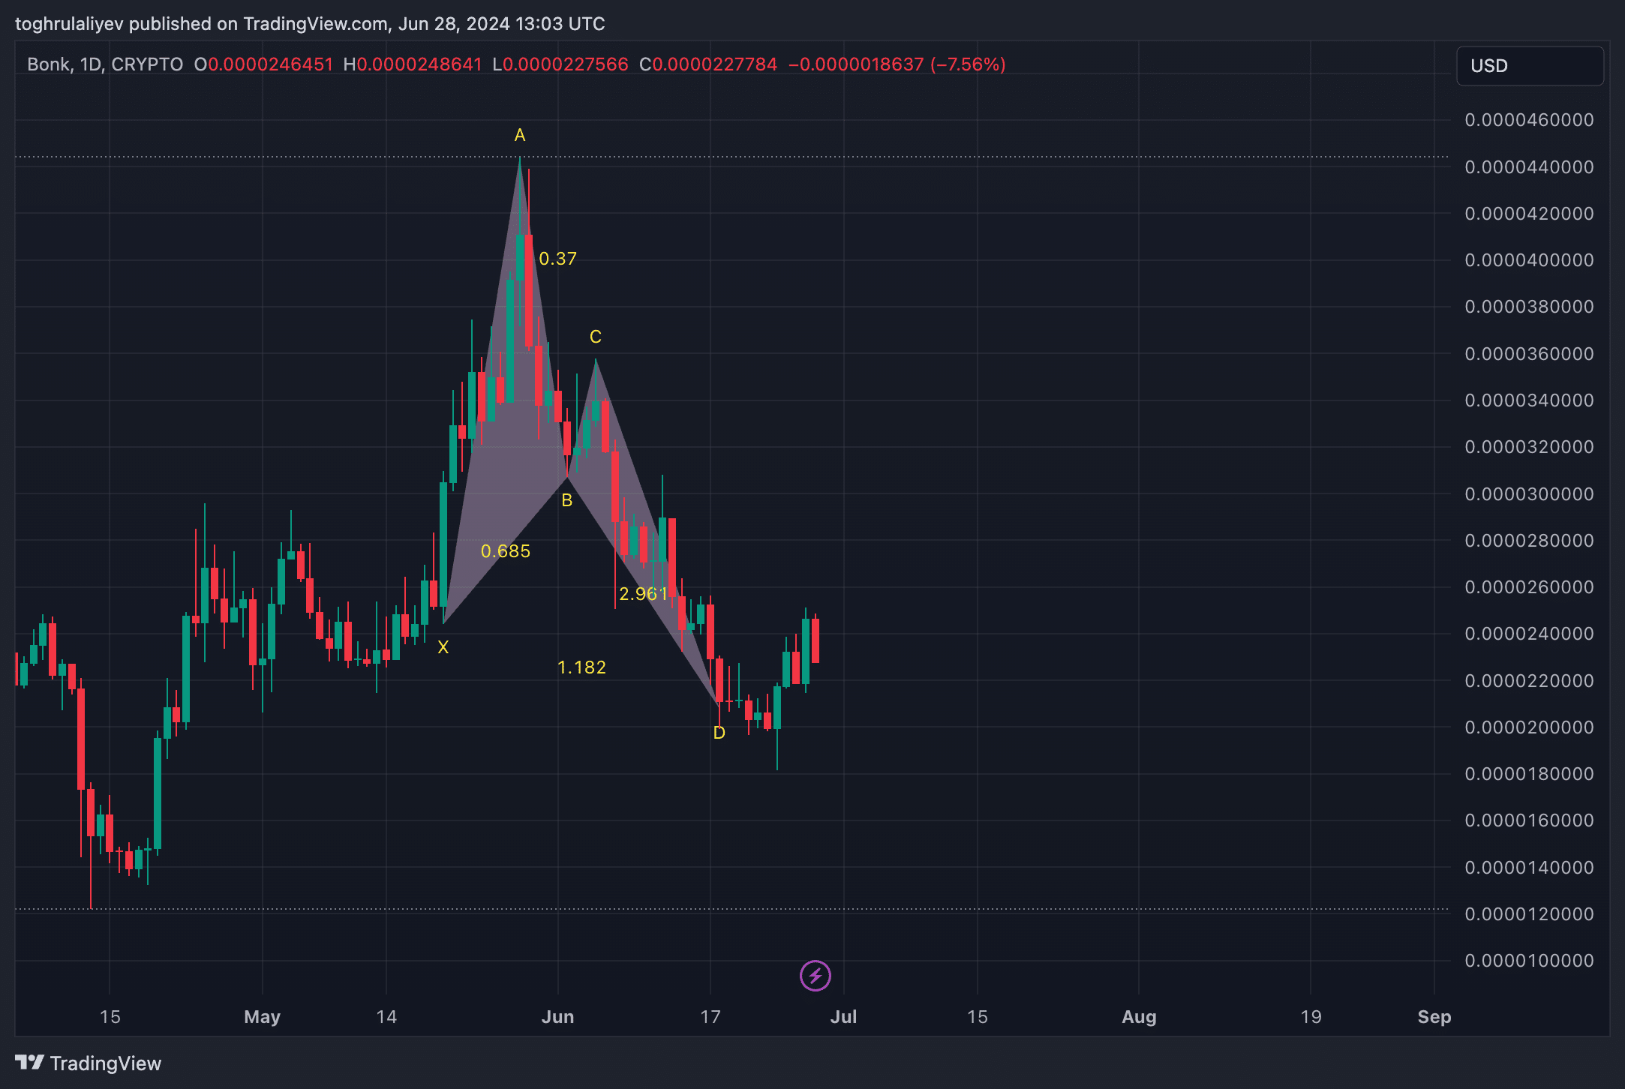1625x1089 pixels.
Task: Click the 0.0000200000 price axis label
Action: (1530, 727)
